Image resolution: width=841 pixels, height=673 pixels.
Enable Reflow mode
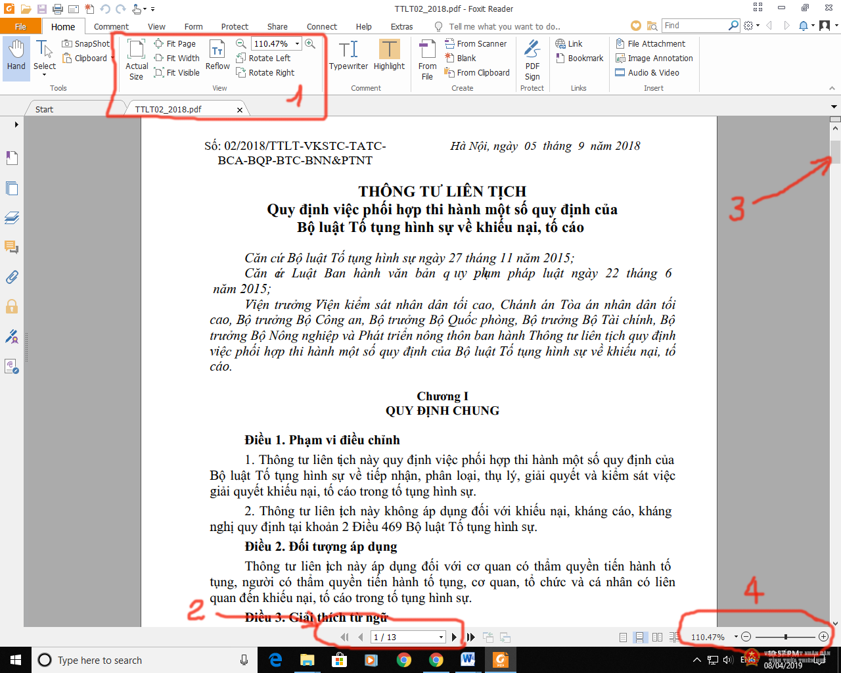point(217,55)
